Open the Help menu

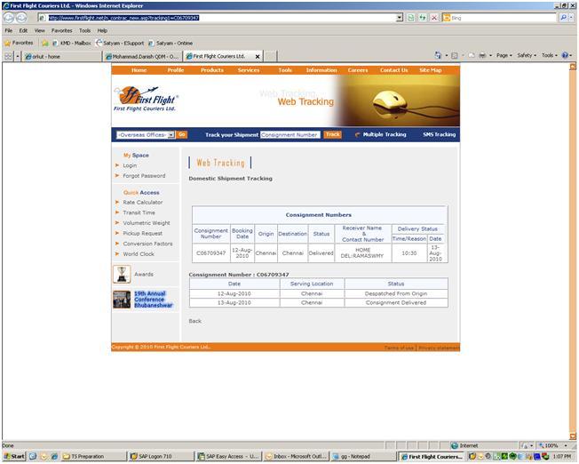pos(102,31)
